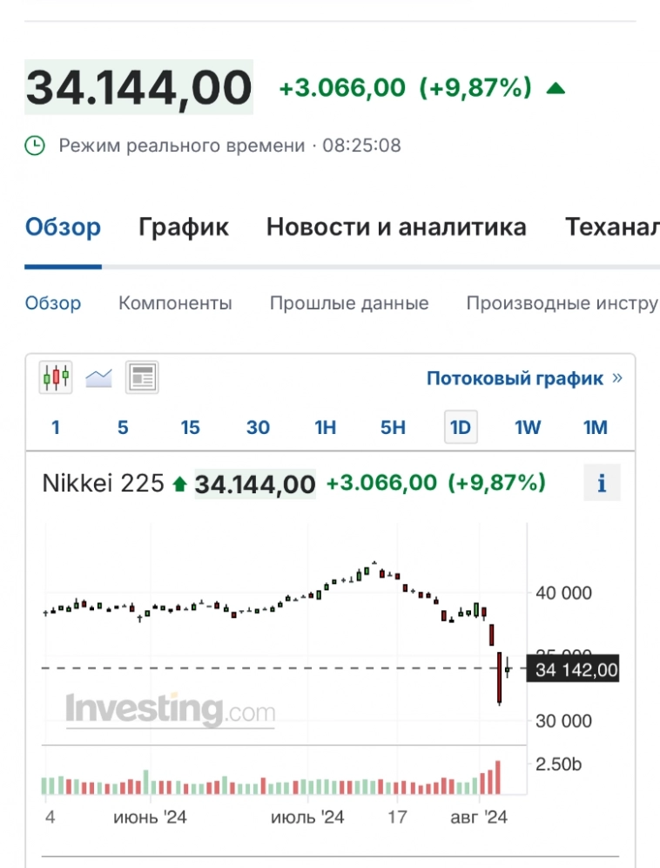Open the Прошлые данные link
Image resolution: width=660 pixels, height=868 pixels.
[349, 303]
